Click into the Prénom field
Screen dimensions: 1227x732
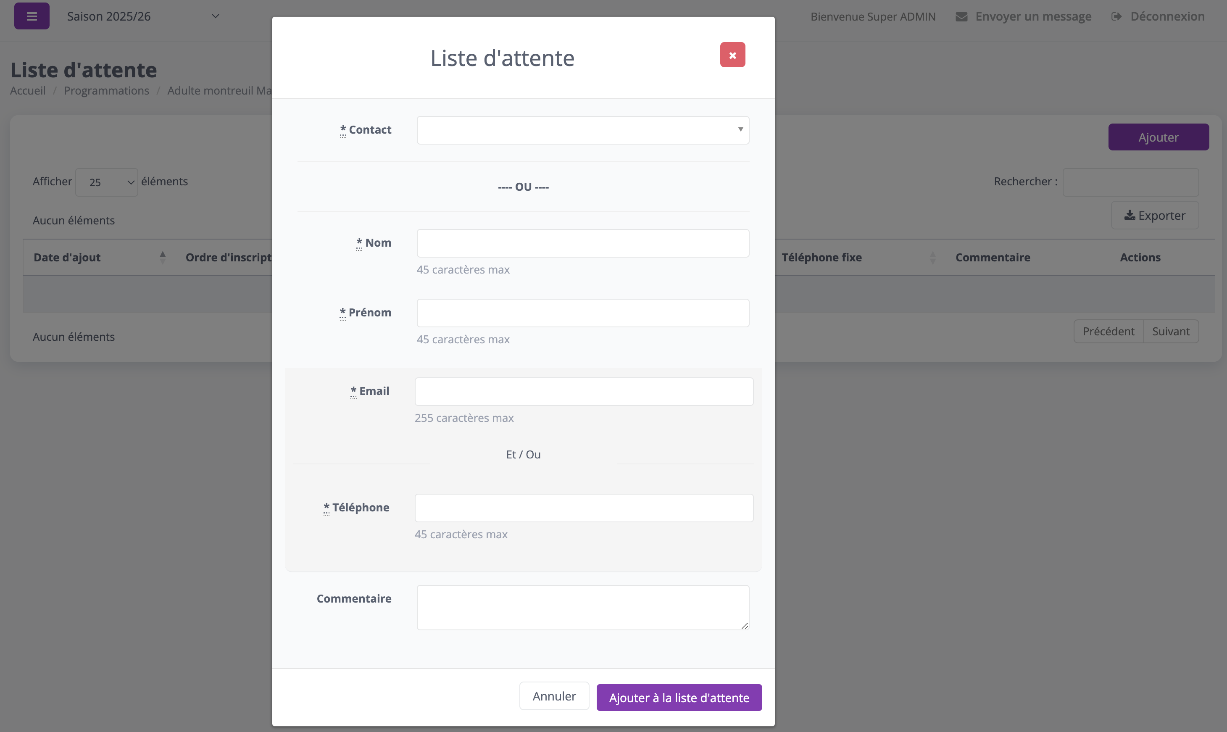click(582, 313)
